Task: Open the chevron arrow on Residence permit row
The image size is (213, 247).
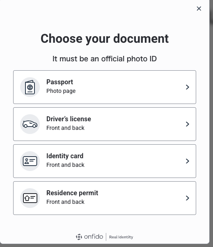Action: (188, 198)
